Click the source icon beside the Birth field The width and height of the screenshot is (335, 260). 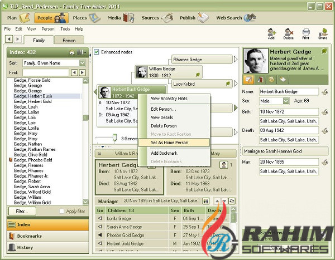pyautogui.click(x=324, y=112)
